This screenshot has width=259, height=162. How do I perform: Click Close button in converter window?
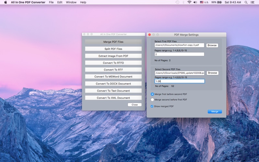(135, 105)
